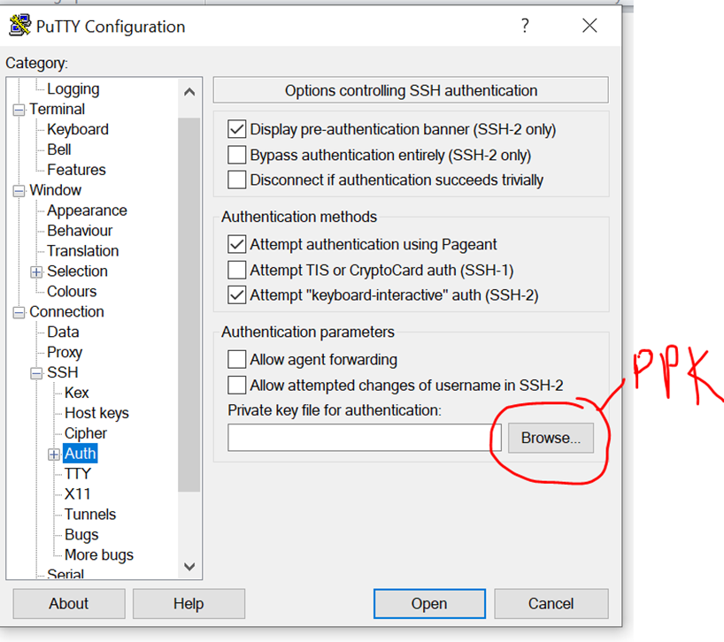Viewport: 724px width, 642px height.
Task: Select the Window category label
Action: pyautogui.click(x=56, y=190)
